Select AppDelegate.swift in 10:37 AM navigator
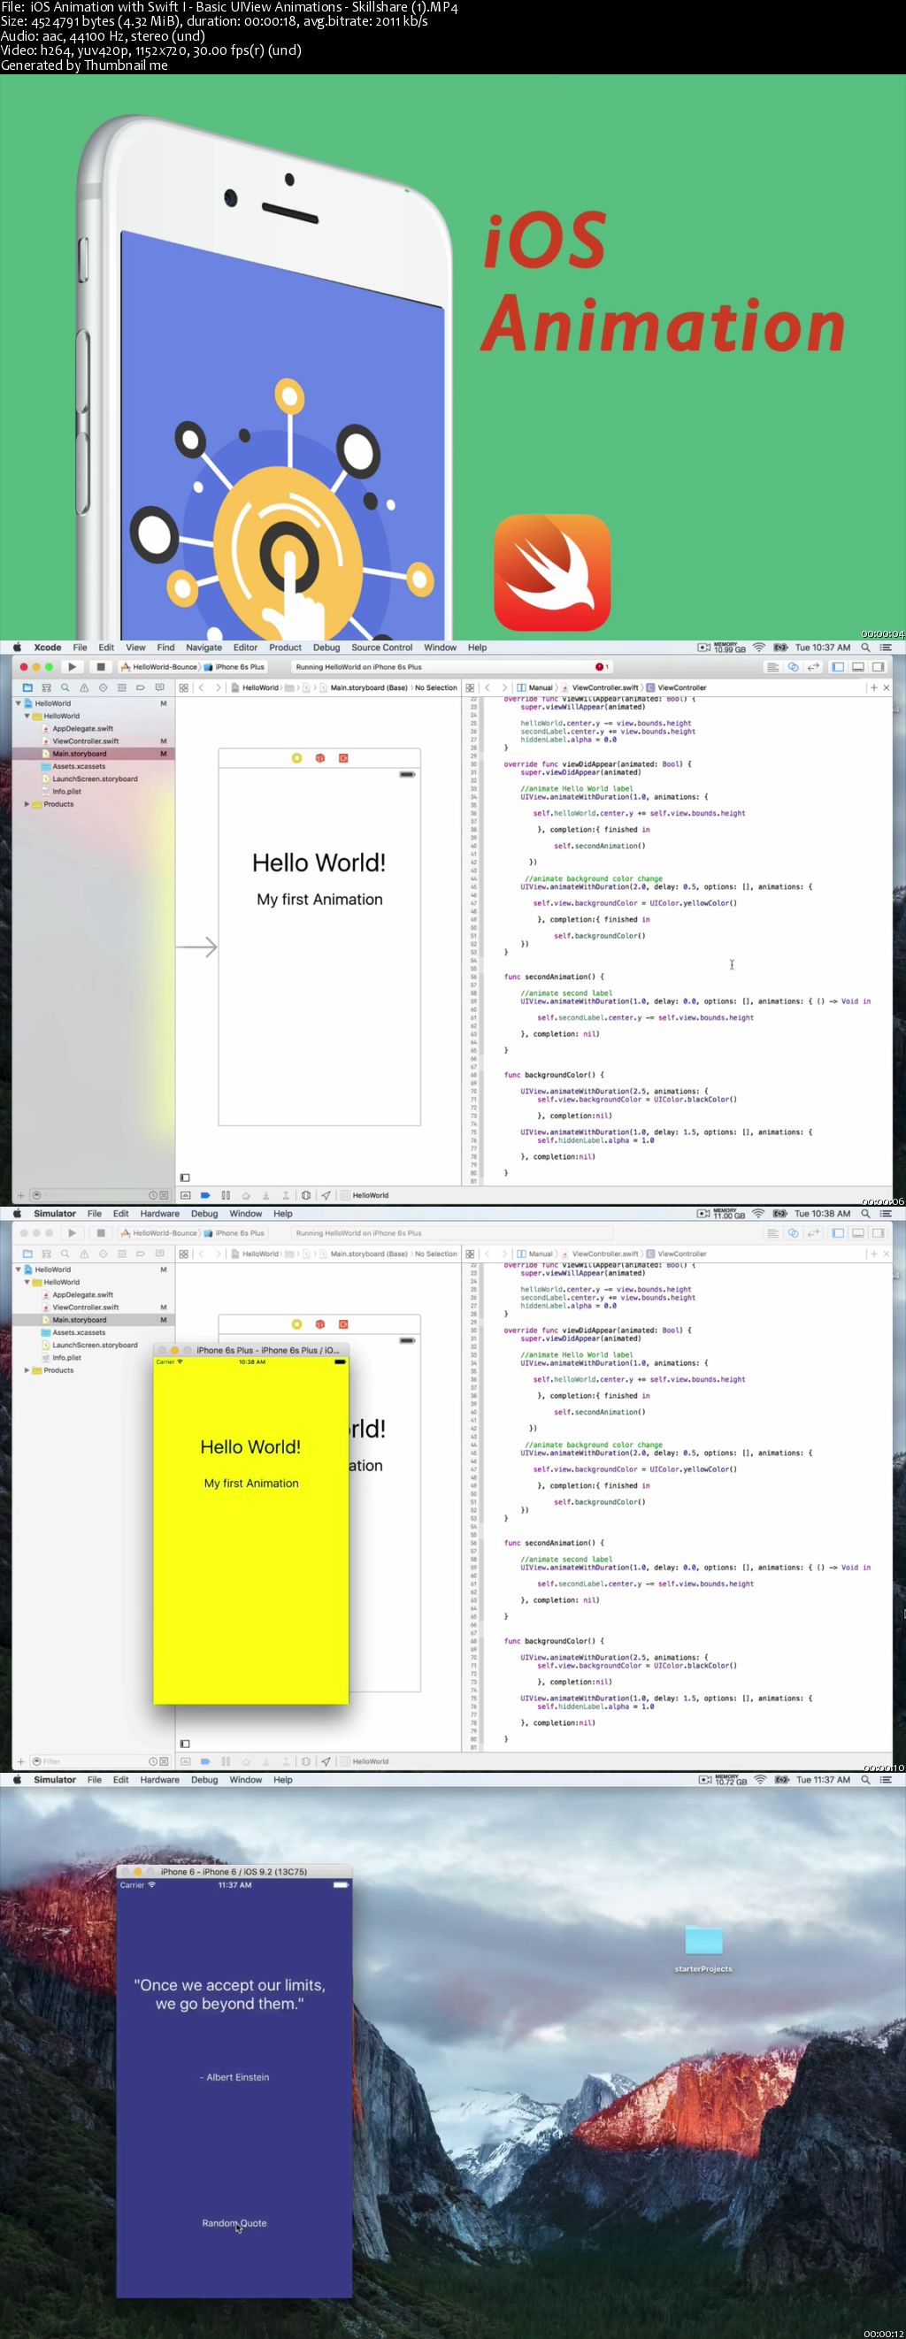This screenshot has width=906, height=2339. pyautogui.click(x=81, y=728)
